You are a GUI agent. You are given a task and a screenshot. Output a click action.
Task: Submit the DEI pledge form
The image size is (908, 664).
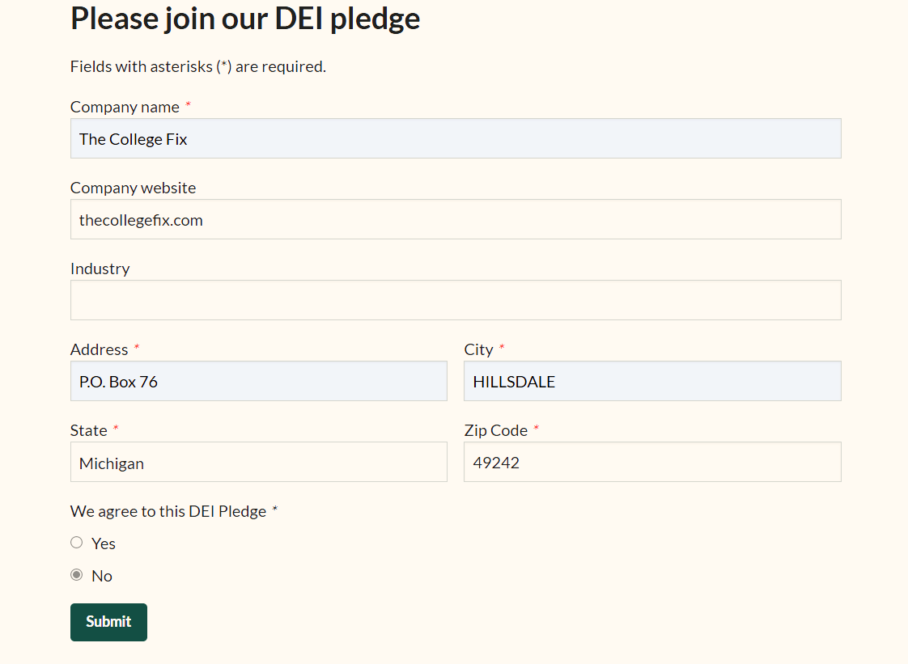pyautogui.click(x=109, y=622)
